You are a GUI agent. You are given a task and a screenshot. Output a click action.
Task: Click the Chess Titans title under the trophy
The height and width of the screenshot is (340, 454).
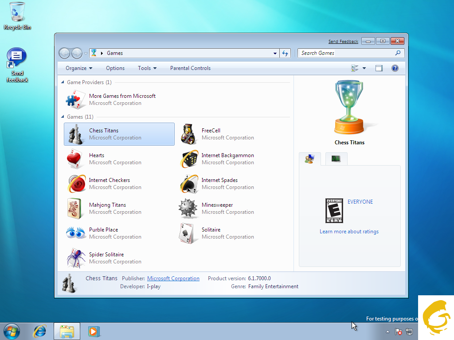(x=349, y=143)
